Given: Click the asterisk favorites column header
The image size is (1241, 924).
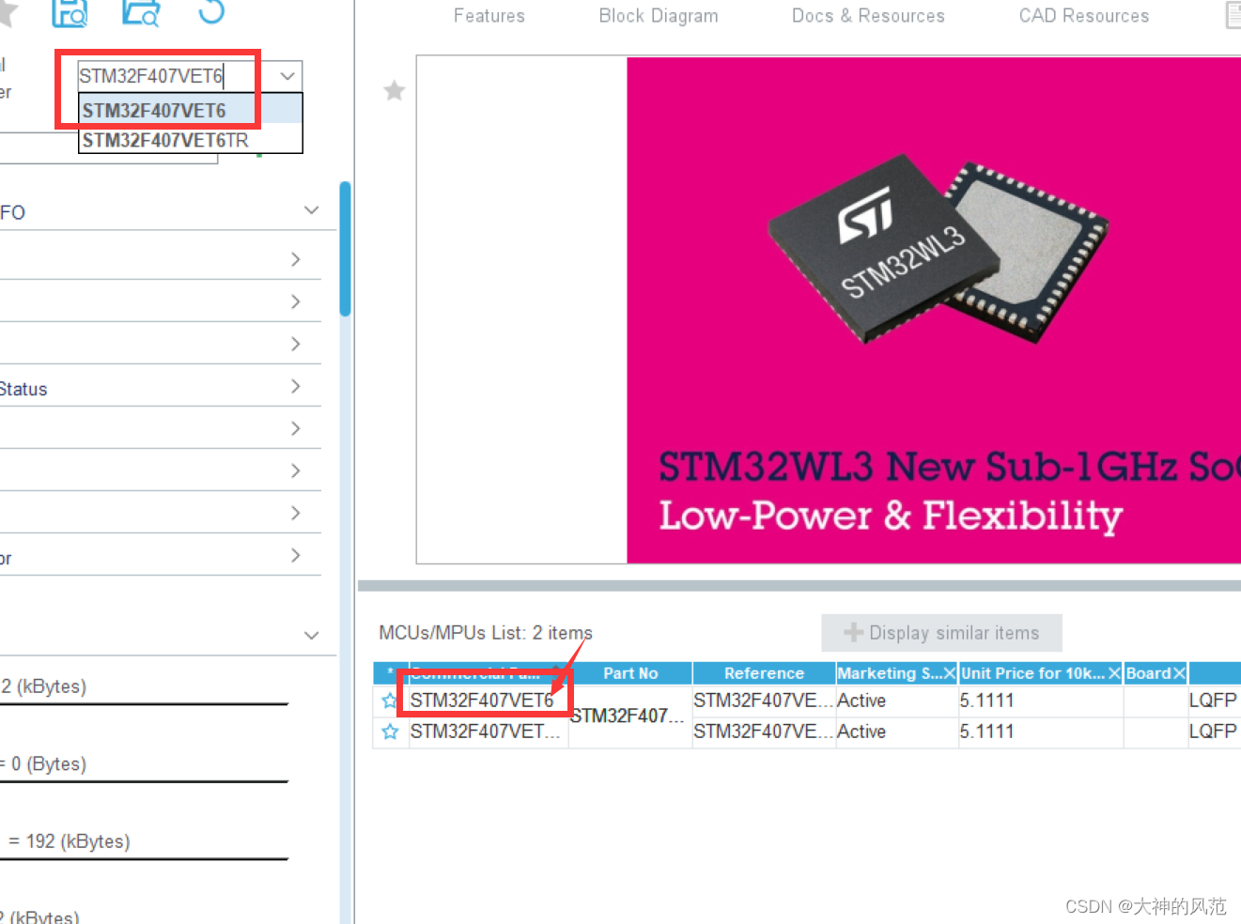Looking at the screenshot, I should (391, 673).
